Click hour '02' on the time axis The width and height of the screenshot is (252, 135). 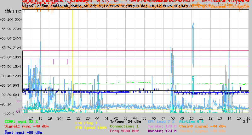coord(116,118)
